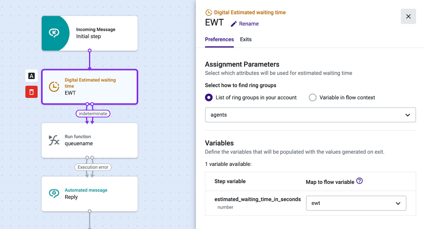Click the 'Execution error' exit label
This screenshot has height=229, width=424.
[93, 167]
